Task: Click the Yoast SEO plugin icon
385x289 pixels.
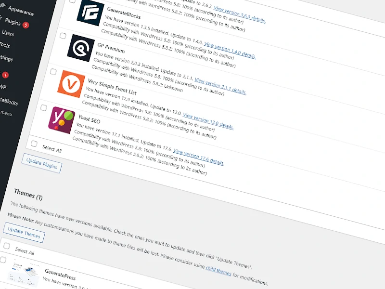Action: point(62,120)
